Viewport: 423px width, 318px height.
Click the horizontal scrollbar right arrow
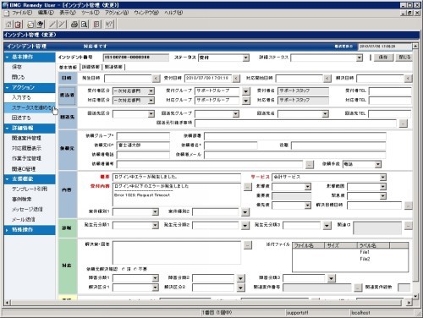click(x=409, y=303)
